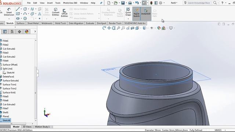Expand Circle tool dropdown arrow
235x132 pixels.
pos(28,9)
